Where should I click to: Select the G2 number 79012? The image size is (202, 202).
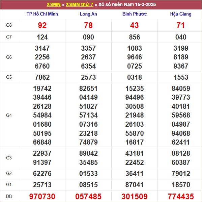coord(181,174)
